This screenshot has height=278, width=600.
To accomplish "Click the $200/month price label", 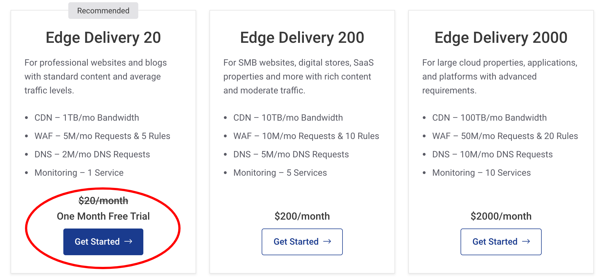I will click(x=302, y=216).
